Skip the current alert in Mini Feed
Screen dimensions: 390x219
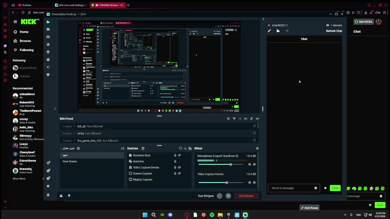click(246, 119)
